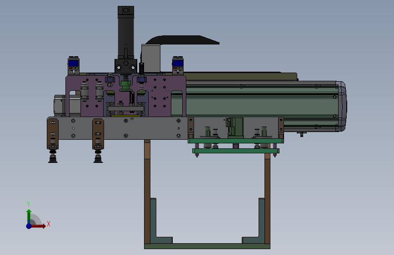Click the right blue-display pressure sensor

pos(178,65)
